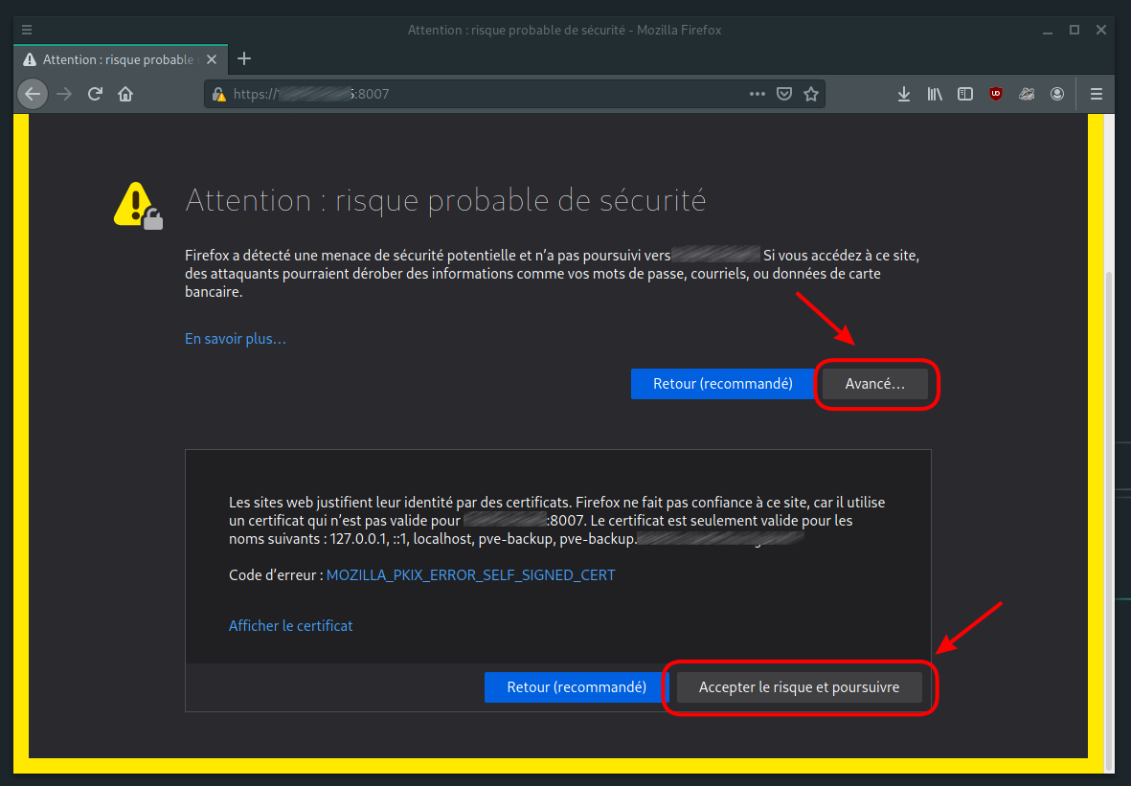
Task: Open the En savoir plus link
Action: pos(235,338)
